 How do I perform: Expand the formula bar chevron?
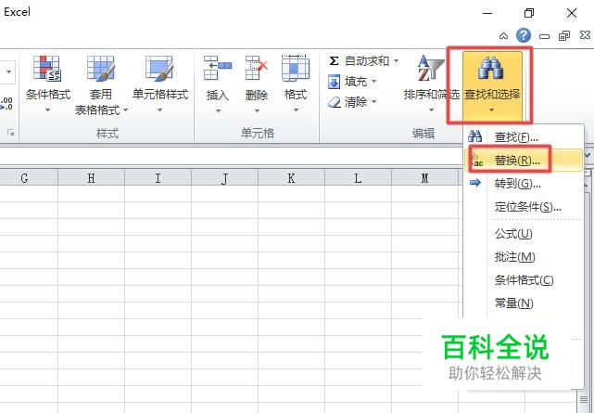[588, 155]
